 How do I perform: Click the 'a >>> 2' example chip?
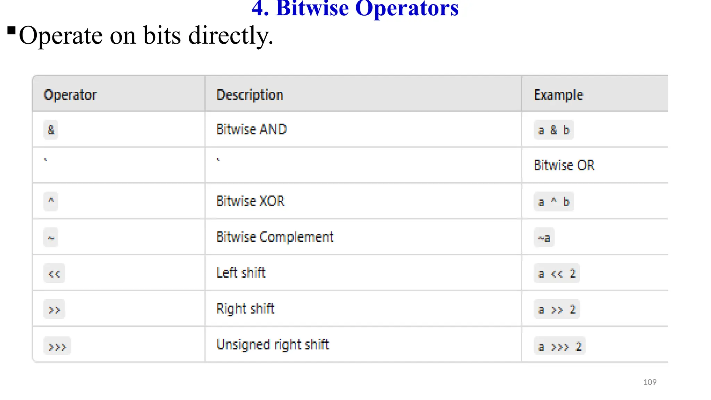point(560,346)
